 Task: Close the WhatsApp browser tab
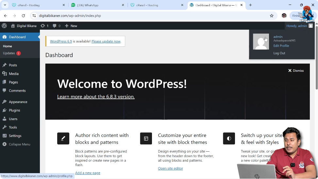point(123,5)
